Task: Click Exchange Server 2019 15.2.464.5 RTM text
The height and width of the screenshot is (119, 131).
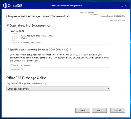Action: point(113,16)
